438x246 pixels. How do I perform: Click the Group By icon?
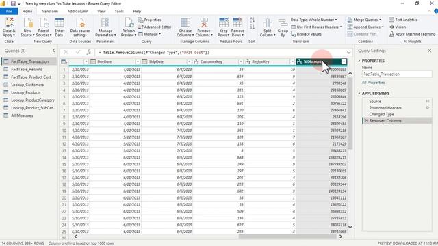pyautogui.click(x=283, y=23)
